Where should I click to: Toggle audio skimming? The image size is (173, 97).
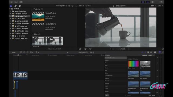point(145,52)
